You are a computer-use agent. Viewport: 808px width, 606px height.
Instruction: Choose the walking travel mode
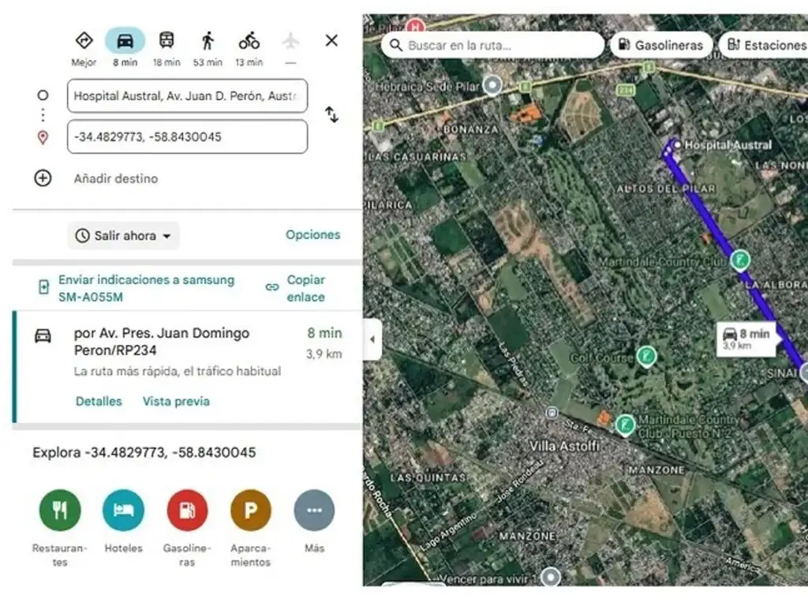pyautogui.click(x=208, y=41)
